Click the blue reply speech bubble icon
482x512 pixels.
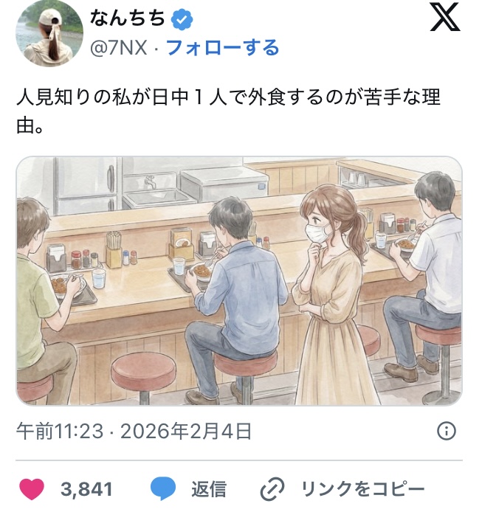click(x=163, y=488)
